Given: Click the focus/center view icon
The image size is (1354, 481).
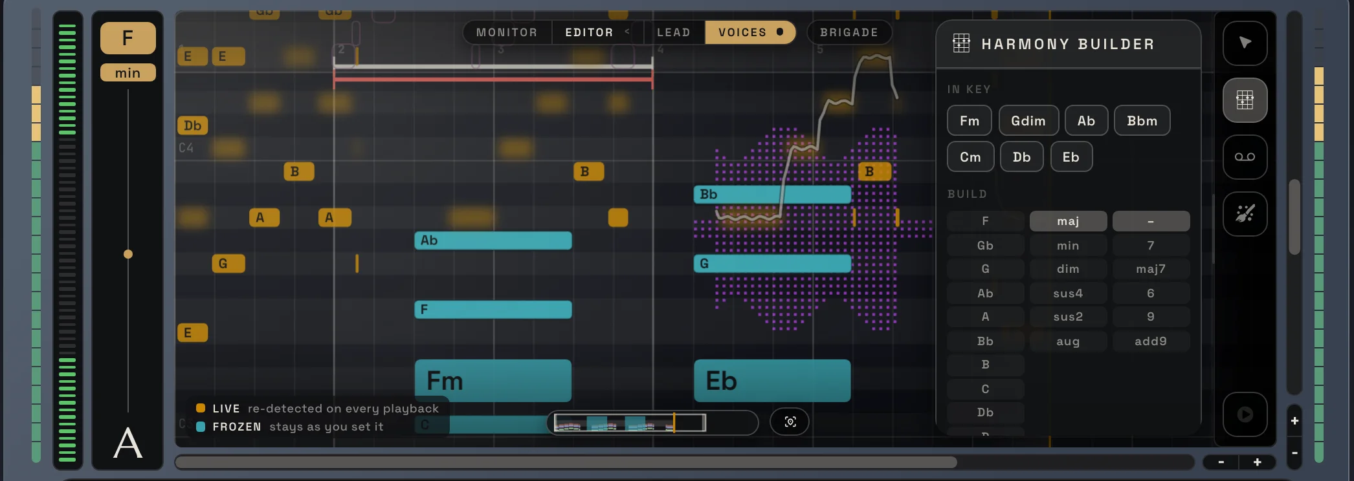Looking at the screenshot, I should click(x=790, y=422).
